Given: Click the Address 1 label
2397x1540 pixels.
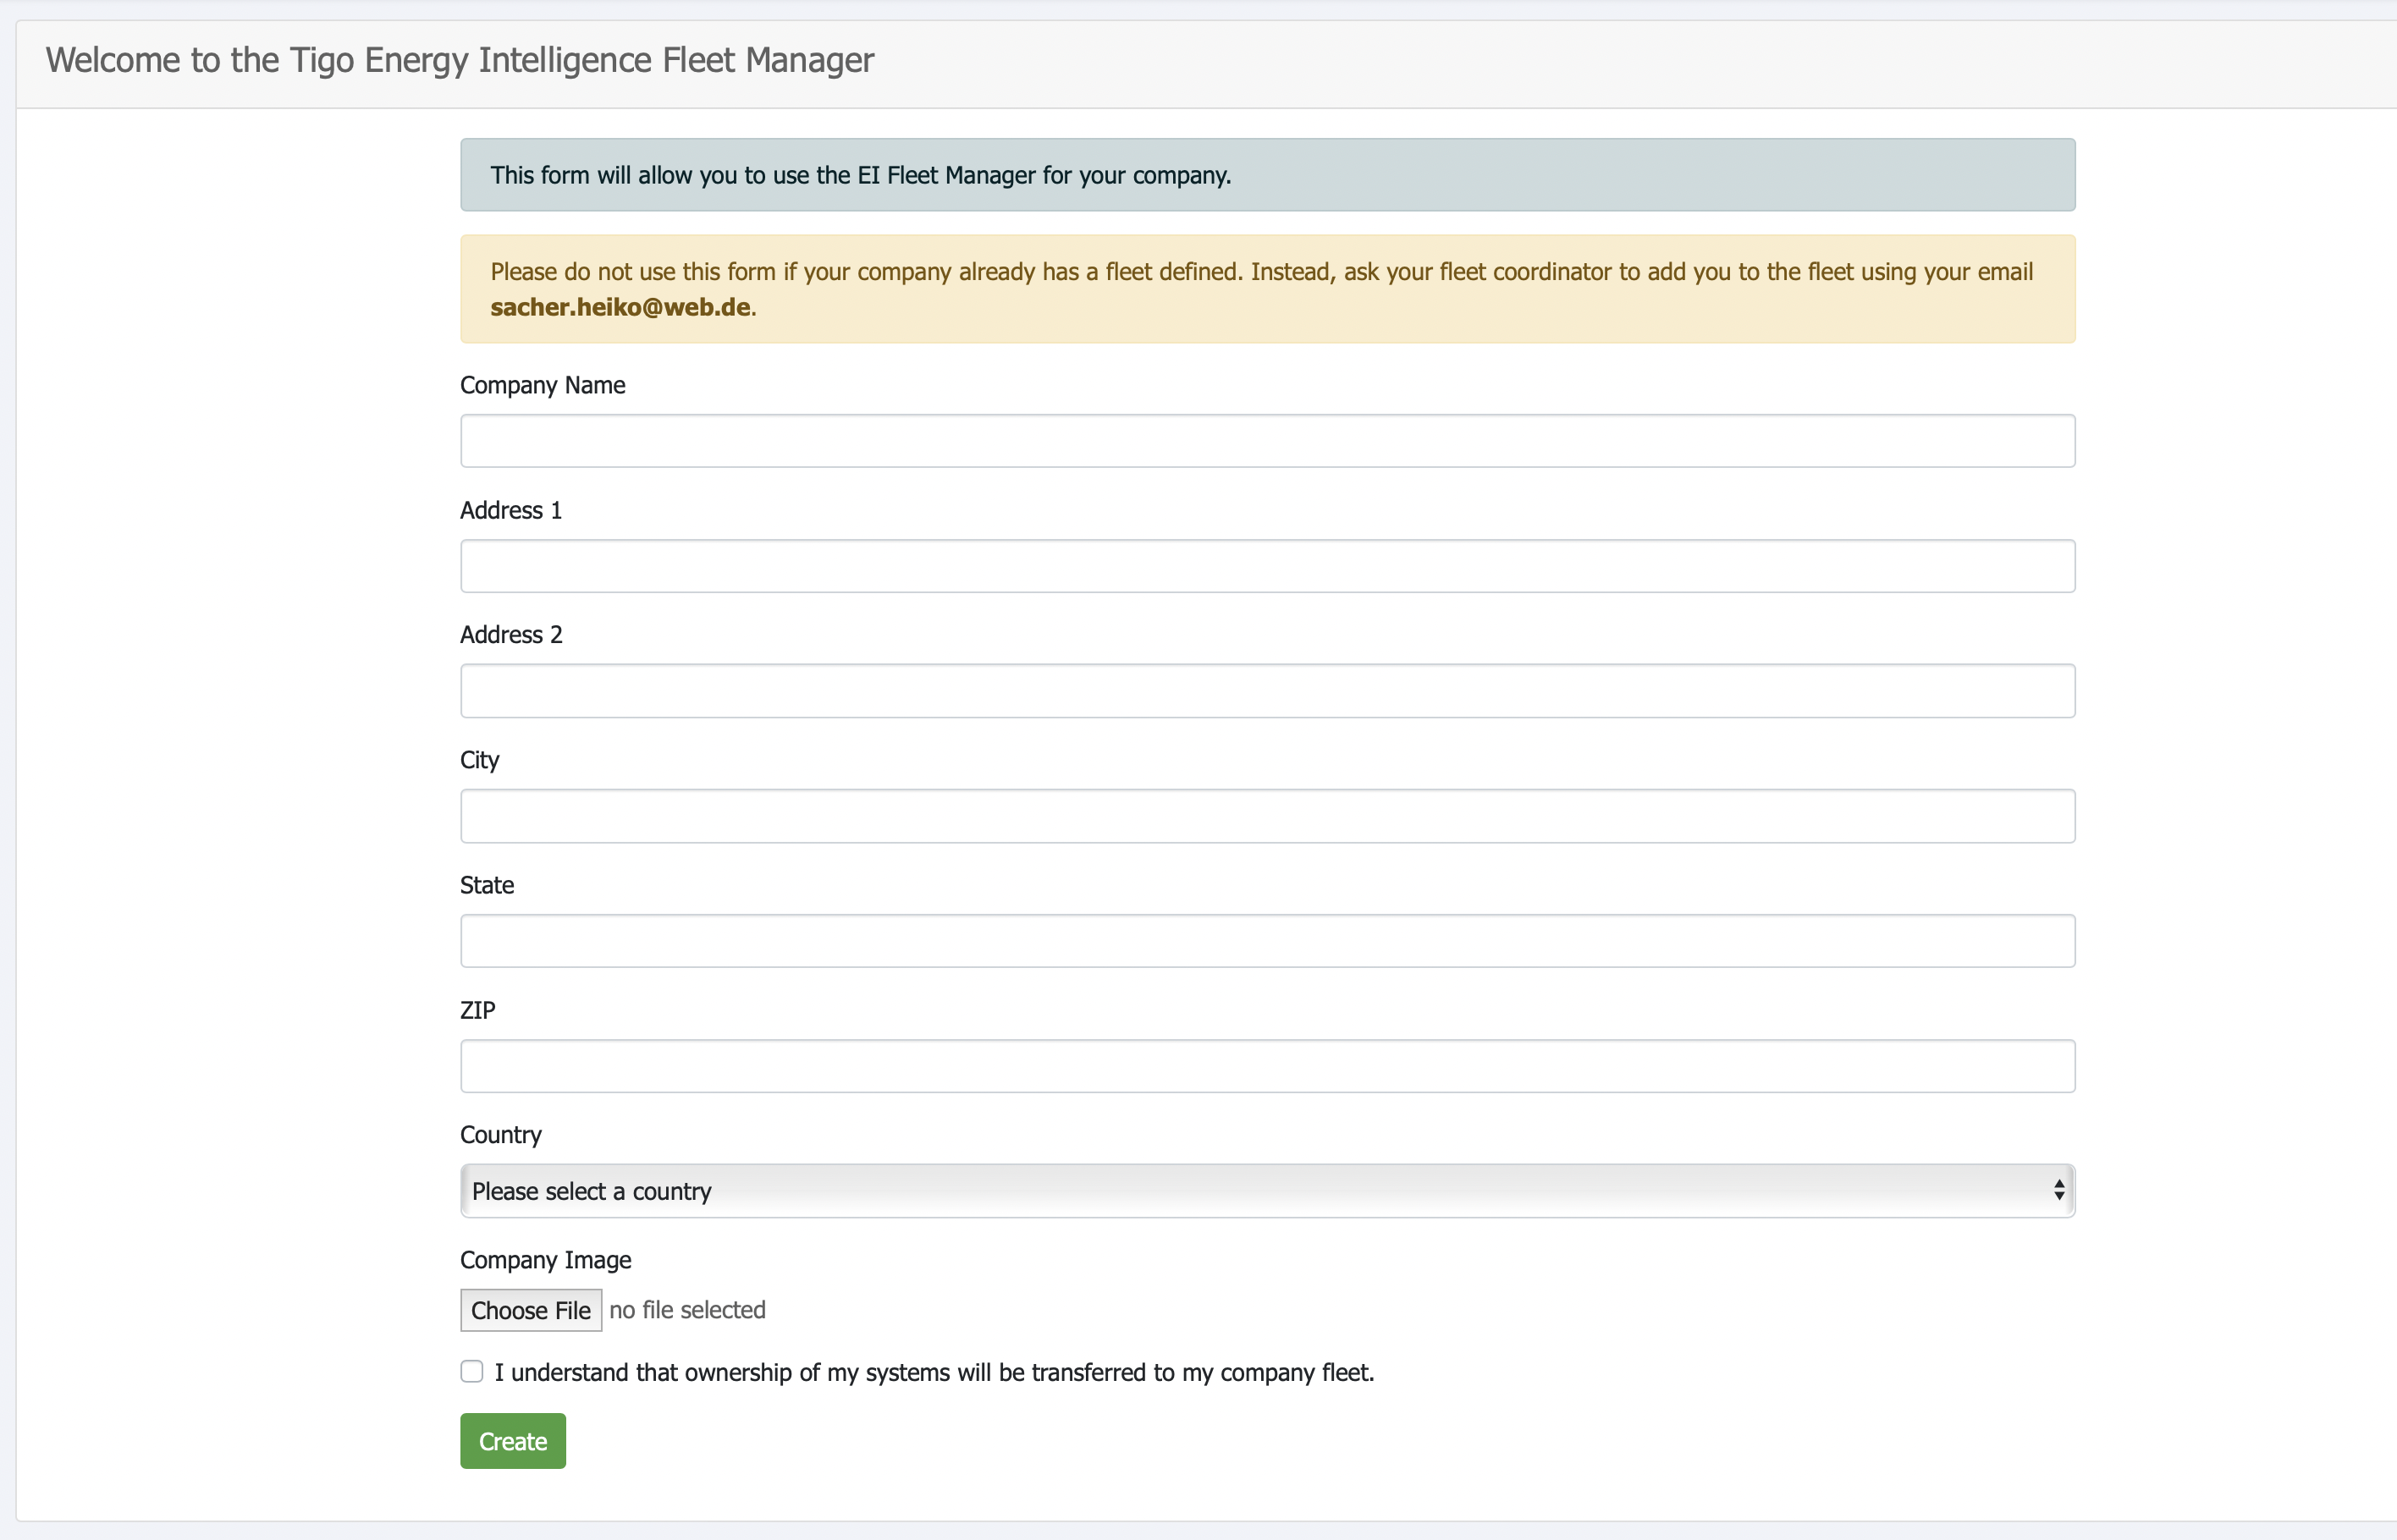Looking at the screenshot, I should [511, 510].
